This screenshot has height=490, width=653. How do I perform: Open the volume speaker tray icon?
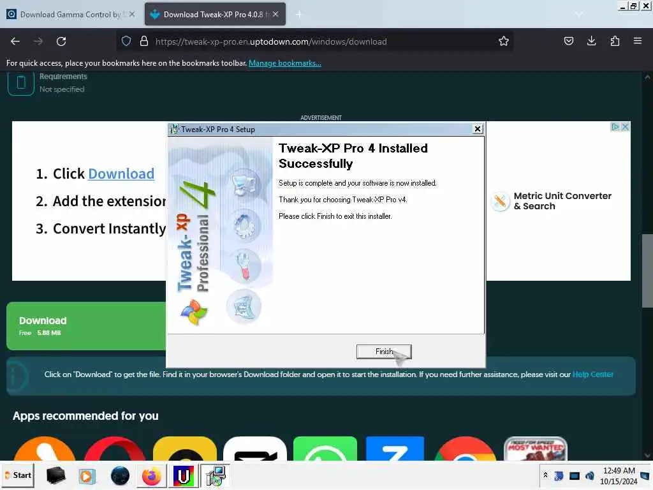(590, 475)
